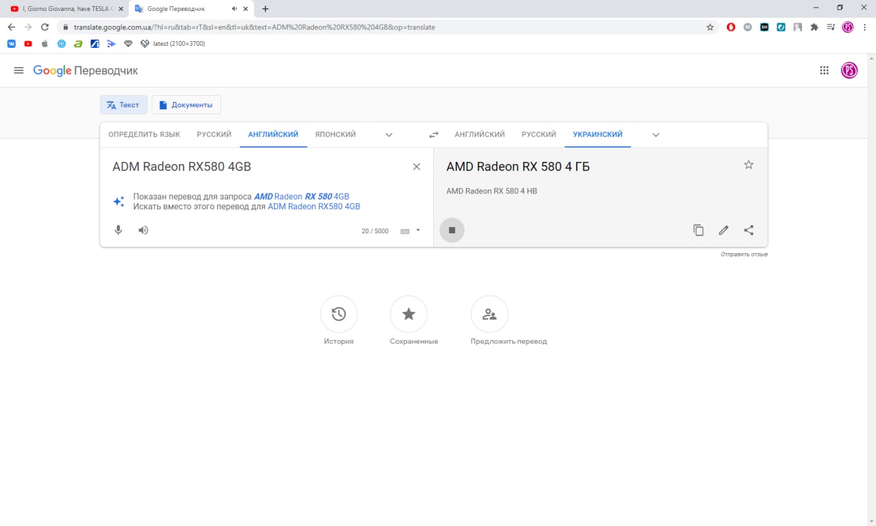Click the suggested query AMD Radeon RX 580 4GB
The width and height of the screenshot is (876, 526).
[302, 196]
